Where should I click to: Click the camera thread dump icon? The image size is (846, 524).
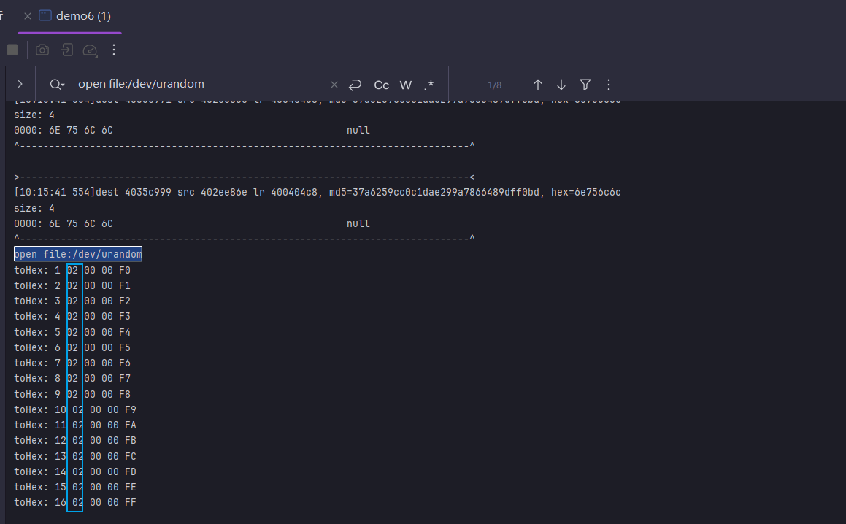tap(42, 50)
